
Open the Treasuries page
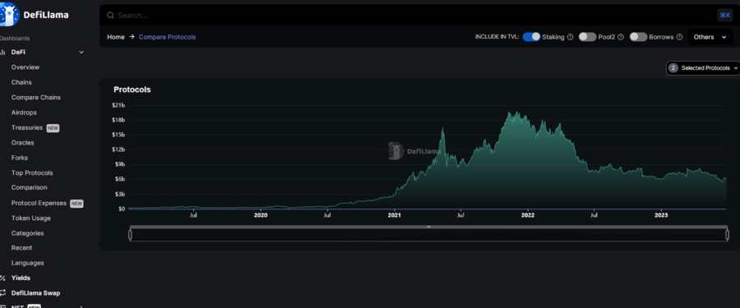pyautogui.click(x=27, y=127)
